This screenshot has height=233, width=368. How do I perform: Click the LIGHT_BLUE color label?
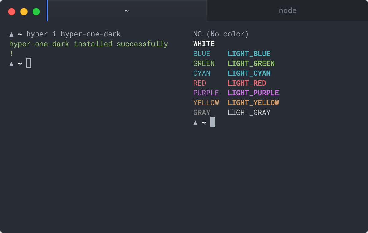249,54
